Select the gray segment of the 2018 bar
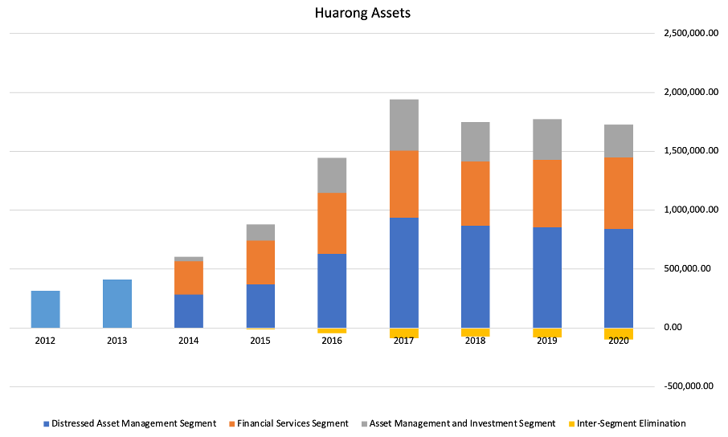Screen dimensions: 728x437 [476, 142]
